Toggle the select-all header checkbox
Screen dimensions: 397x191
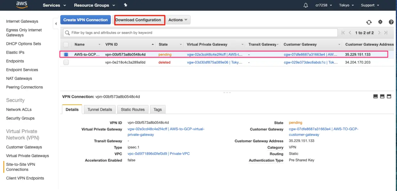(66, 45)
